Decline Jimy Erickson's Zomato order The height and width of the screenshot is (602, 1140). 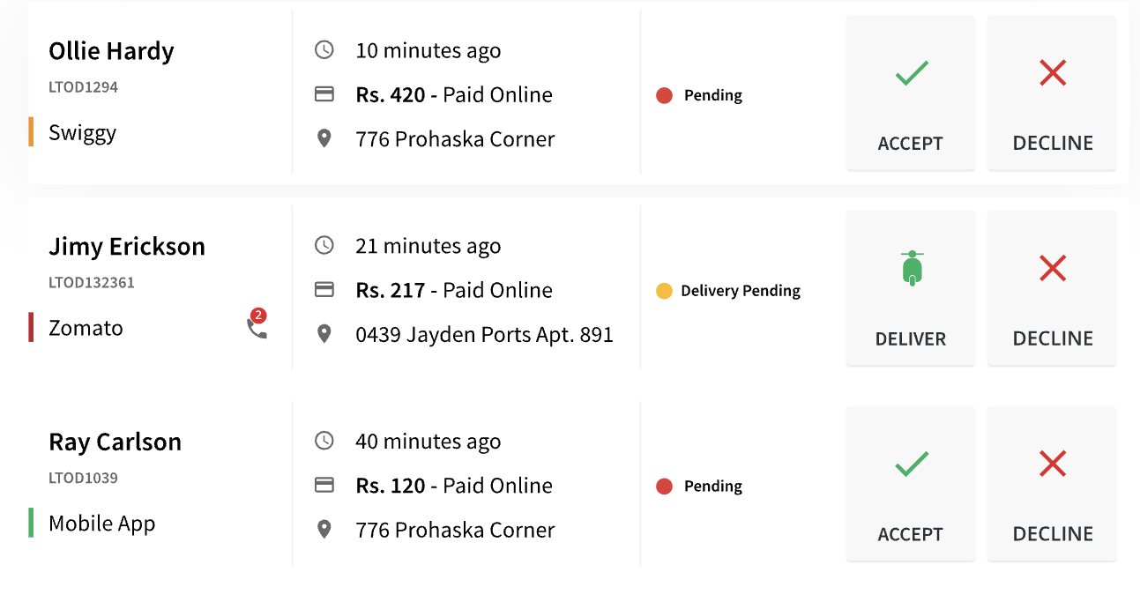[x=1052, y=288]
